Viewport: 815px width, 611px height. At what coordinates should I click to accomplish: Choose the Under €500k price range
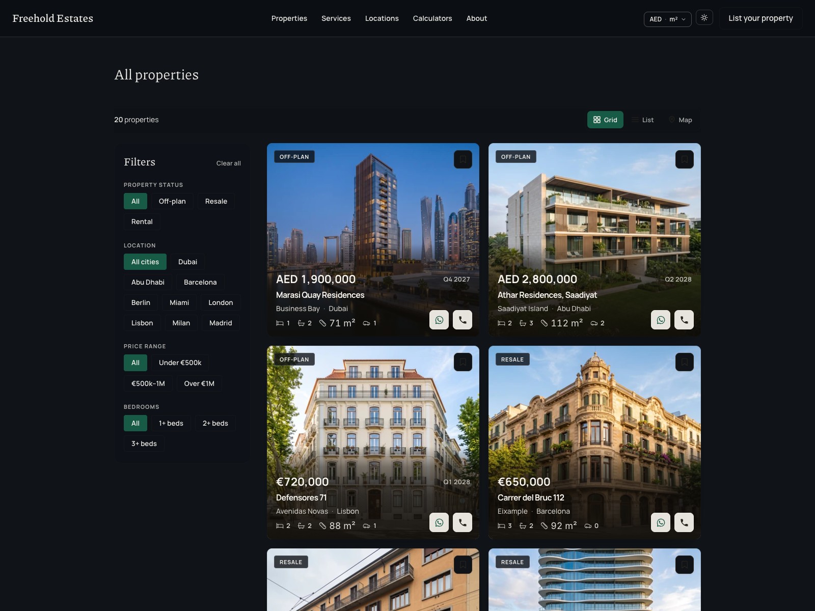pos(180,363)
